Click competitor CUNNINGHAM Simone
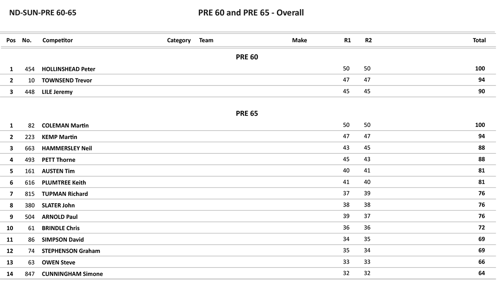The height and width of the screenshot is (297, 499). point(72,274)
